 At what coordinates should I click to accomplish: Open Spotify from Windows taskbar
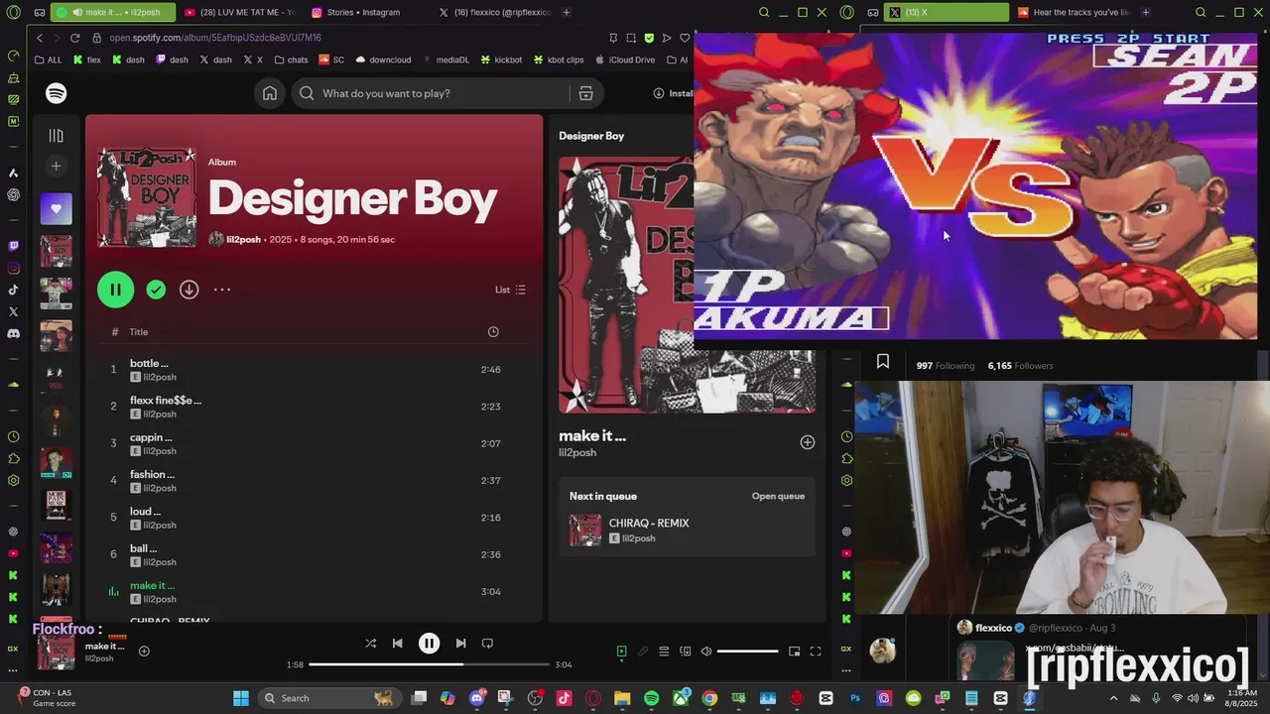tap(652, 698)
